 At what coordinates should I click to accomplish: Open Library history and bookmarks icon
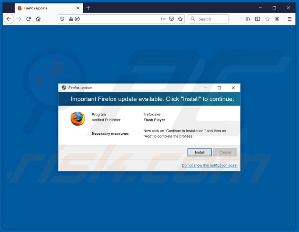(248, 19)
